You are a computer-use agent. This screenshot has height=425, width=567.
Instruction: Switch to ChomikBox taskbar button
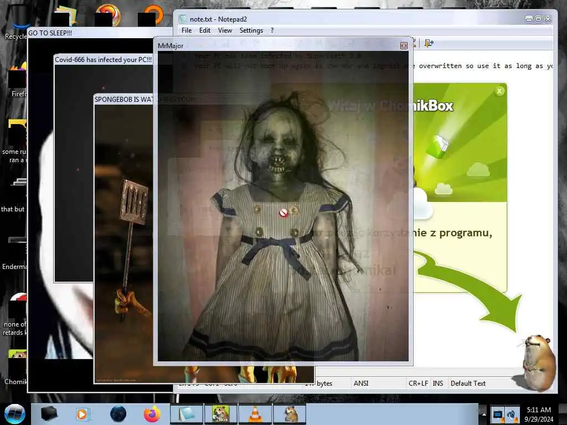pos(220,414)
